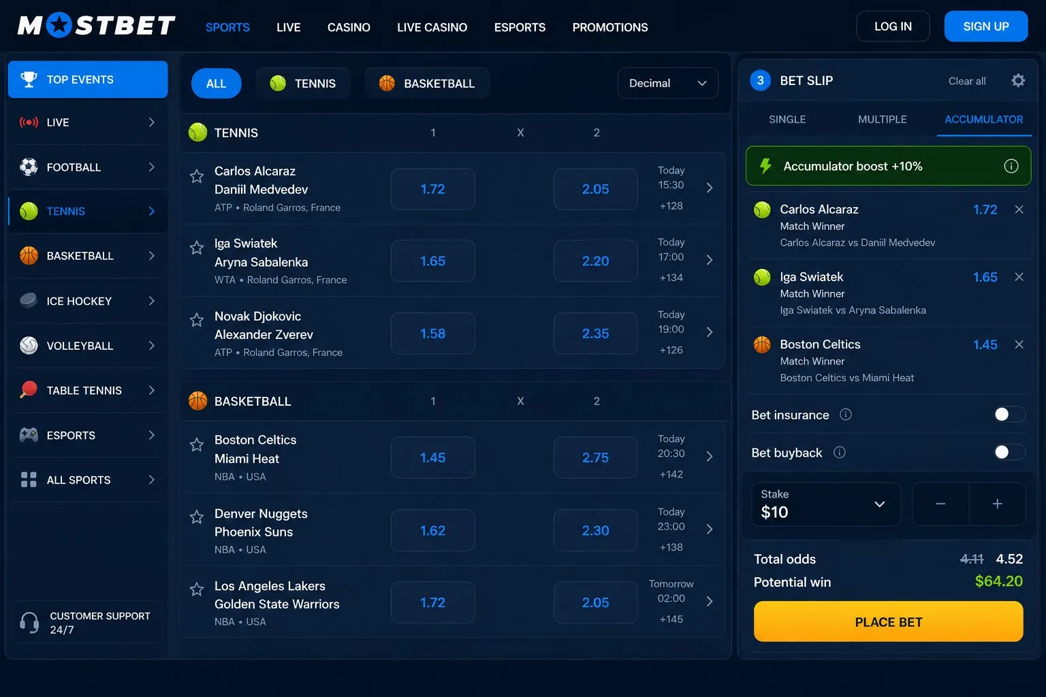Pick Djokovic odds 1.58
Screen dimensions: 1046x697
click(433, 334)
